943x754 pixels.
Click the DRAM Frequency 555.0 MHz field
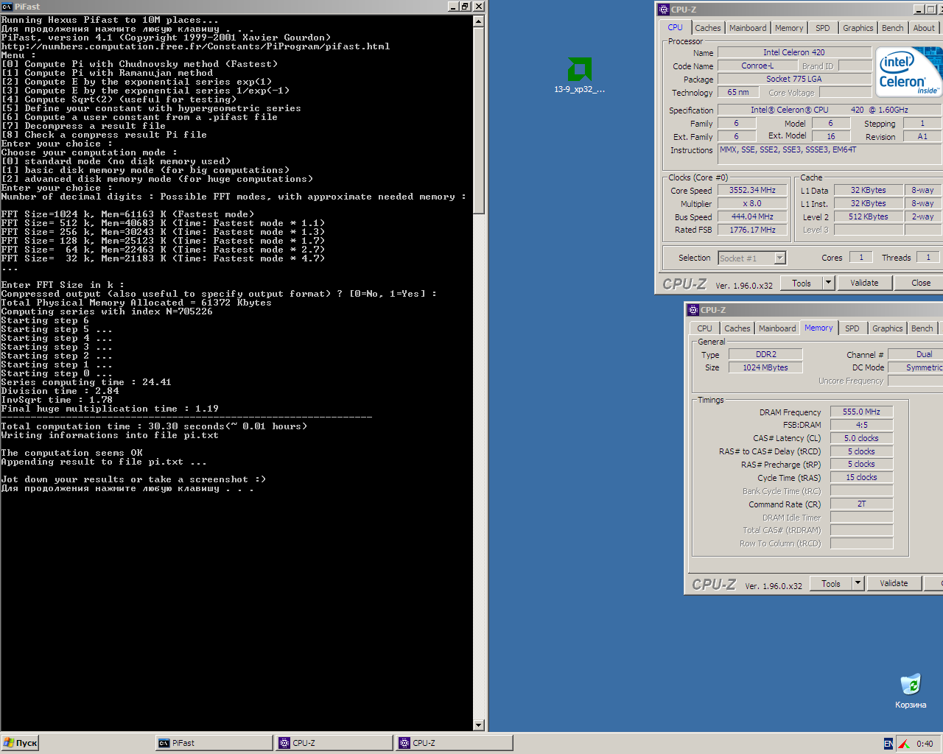(862, 412)
